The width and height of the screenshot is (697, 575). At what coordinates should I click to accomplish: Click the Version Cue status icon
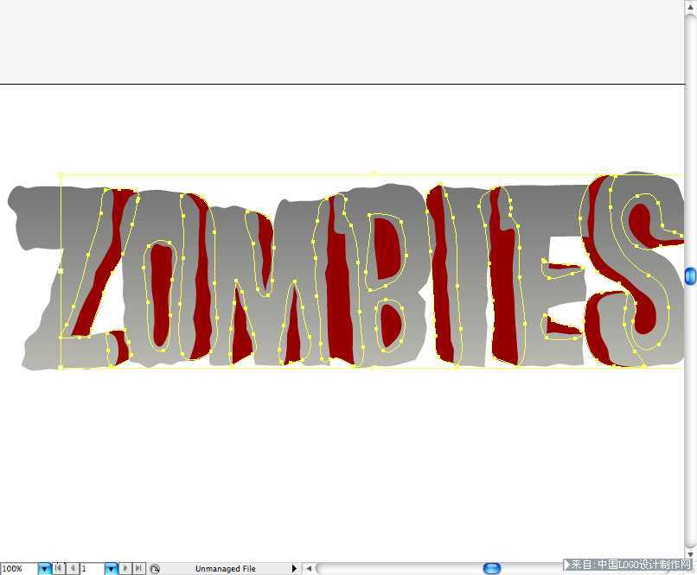coord(154,569)
